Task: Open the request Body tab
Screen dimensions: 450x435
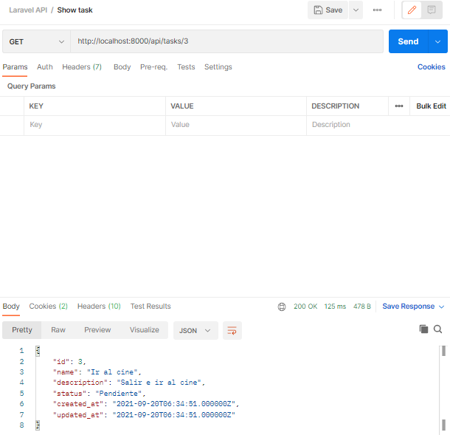Action: click(x=122, y=67)
